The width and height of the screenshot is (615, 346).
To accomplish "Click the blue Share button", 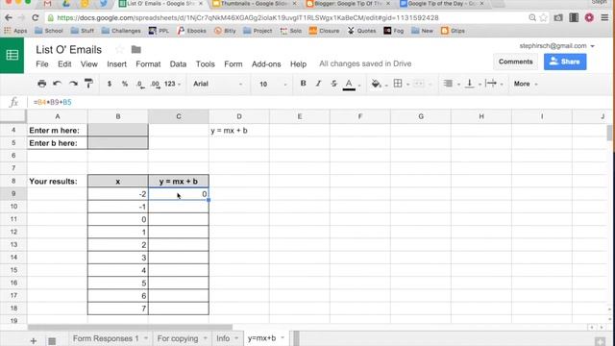I will [x=565, y=62].
